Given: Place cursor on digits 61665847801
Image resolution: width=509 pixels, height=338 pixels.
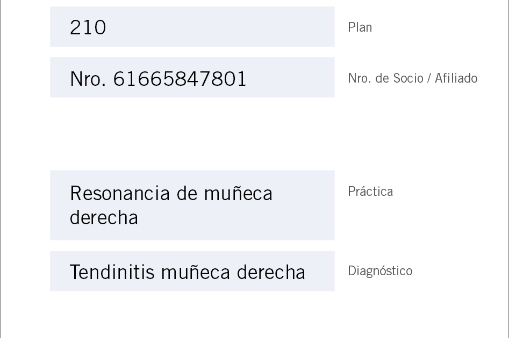Looking at the screenshot, I should 180,79.
